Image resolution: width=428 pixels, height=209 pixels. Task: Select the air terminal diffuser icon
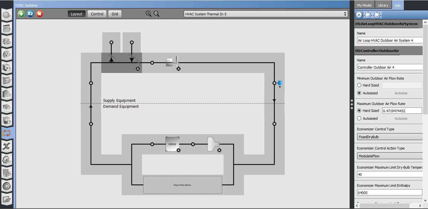pos(214,144)
